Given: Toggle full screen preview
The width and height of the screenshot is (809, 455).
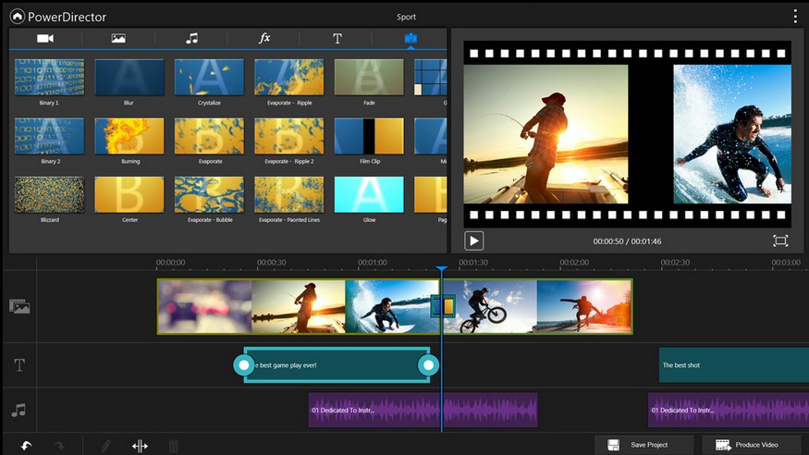Looking at the screenshot, I should (x=780, y=240).
